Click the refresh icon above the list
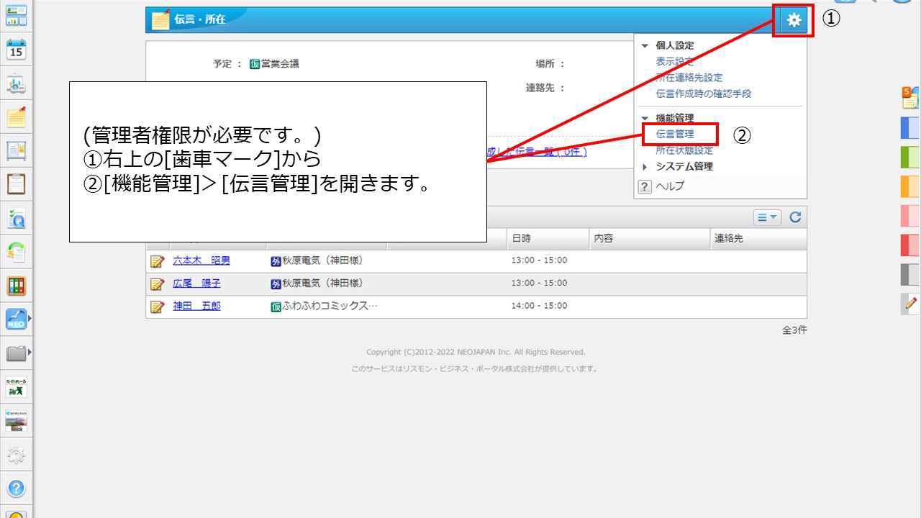The height and width of the screenshot is (518, 921). point(795,217)
